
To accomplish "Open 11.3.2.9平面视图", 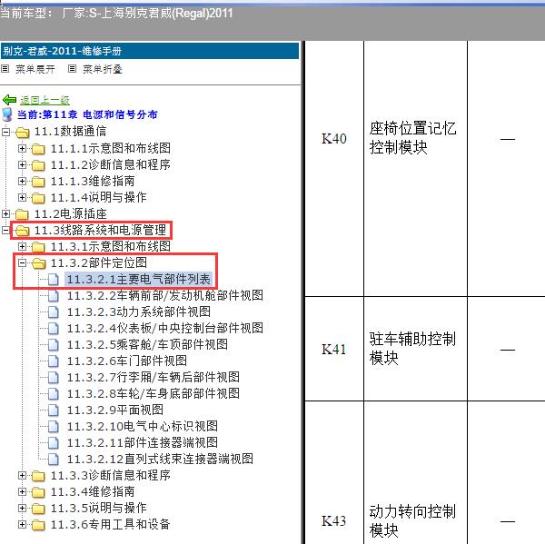I will 115,410.
